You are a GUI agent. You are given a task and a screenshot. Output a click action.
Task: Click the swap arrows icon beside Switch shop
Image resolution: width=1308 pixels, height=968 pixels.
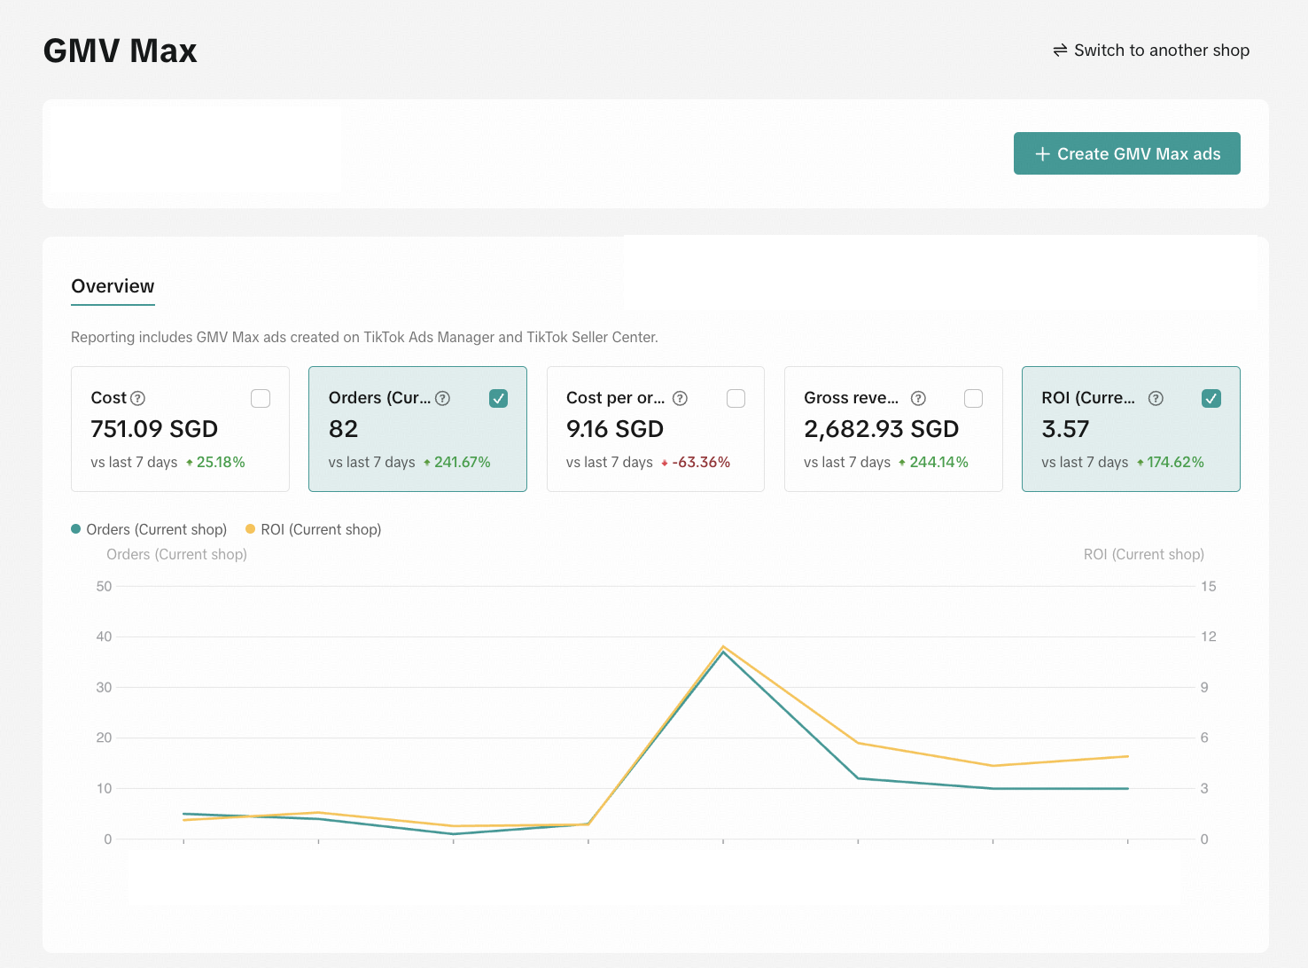pos(1060,51)
